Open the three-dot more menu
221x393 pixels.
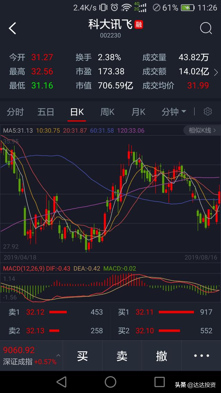201,356
